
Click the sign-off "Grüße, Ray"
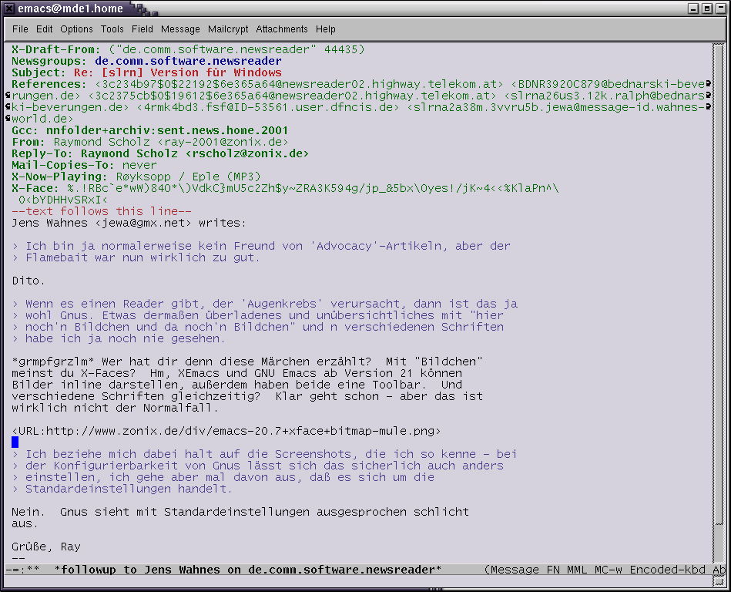point(46,547)
